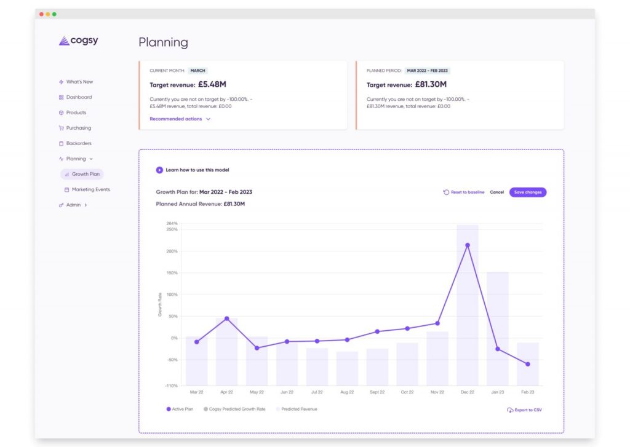Click the Export to CSV cloud icon

pyautogui.click(x=509, y=409)
